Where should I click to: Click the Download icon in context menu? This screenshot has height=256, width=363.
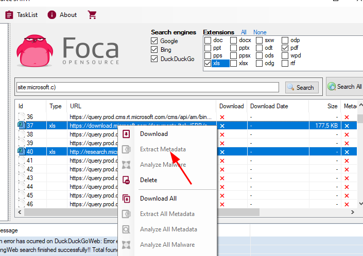coord(126,134)
